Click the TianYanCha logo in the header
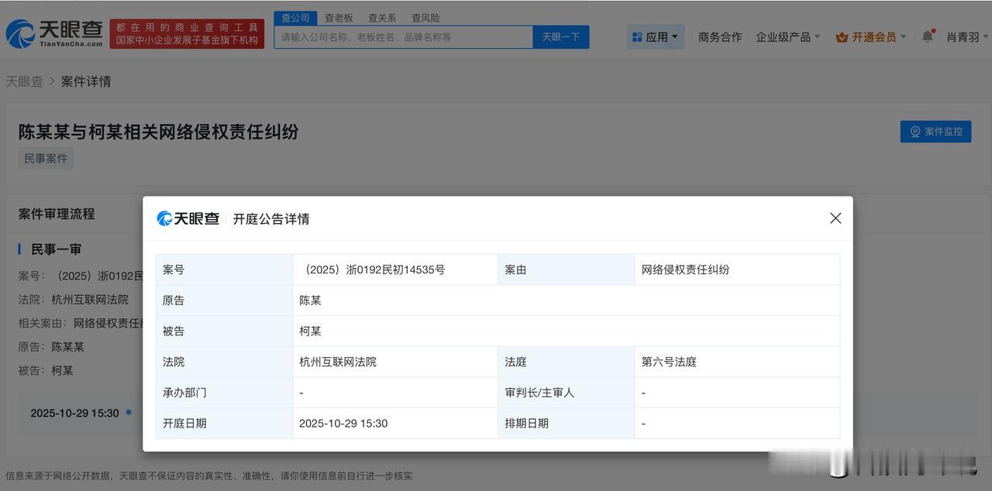Viewport: 992px width, 491px height. [x=54, y=33]
